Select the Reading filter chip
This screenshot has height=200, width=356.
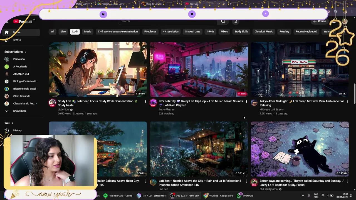[284, 32]
